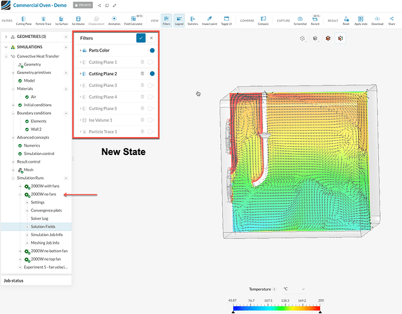Click the Download result icon
This screenshot has width=402, height=314.
[x=377, y=20]
